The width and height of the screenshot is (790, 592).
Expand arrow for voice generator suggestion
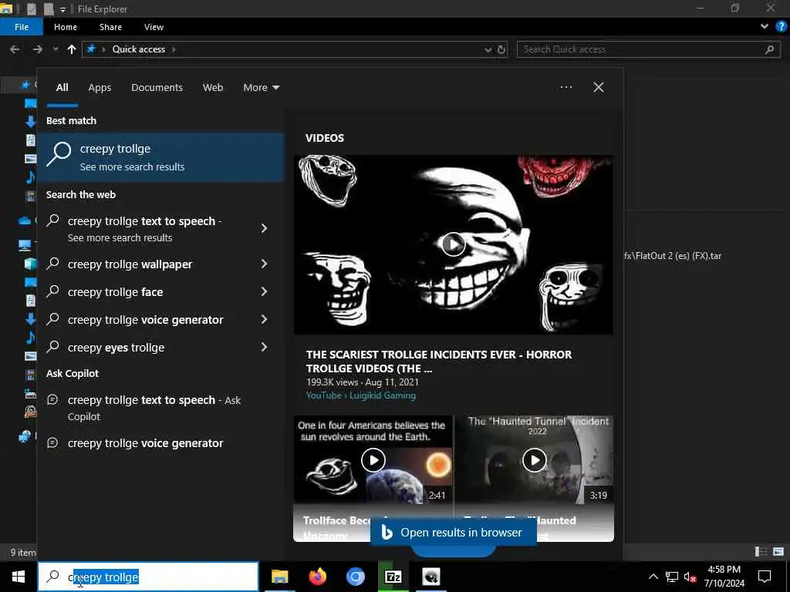coord(264,319)
